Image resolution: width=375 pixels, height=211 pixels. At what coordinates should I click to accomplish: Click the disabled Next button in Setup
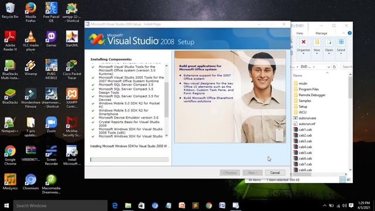[253, 172]
